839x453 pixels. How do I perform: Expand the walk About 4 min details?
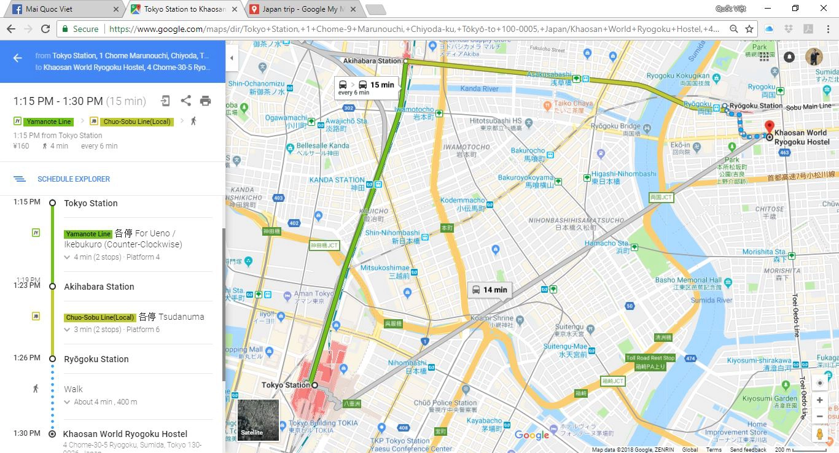(x=101, y=402)
